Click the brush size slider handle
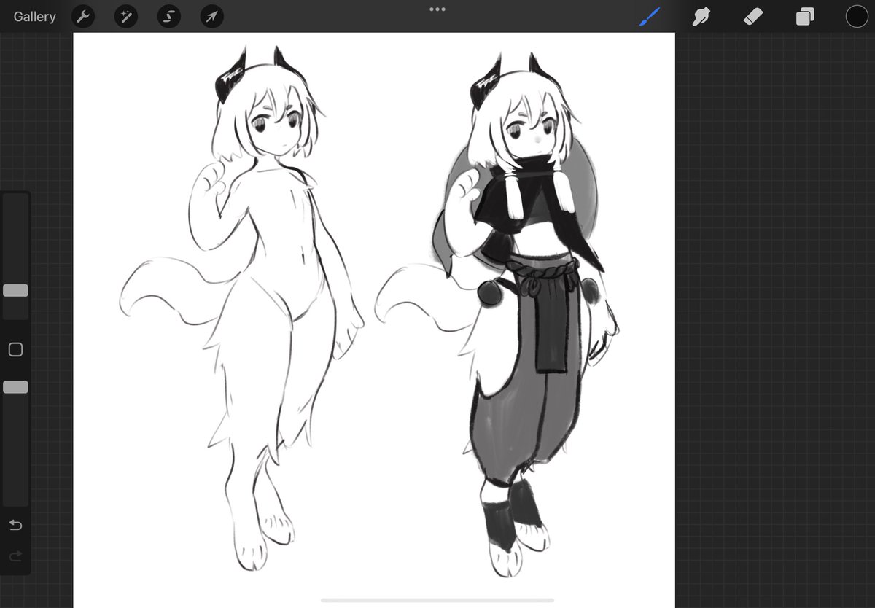Image resolution: width=875 pixels, height=608 pixels. click(x=15, y=291)
